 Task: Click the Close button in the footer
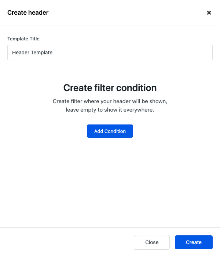pos(152,242)
